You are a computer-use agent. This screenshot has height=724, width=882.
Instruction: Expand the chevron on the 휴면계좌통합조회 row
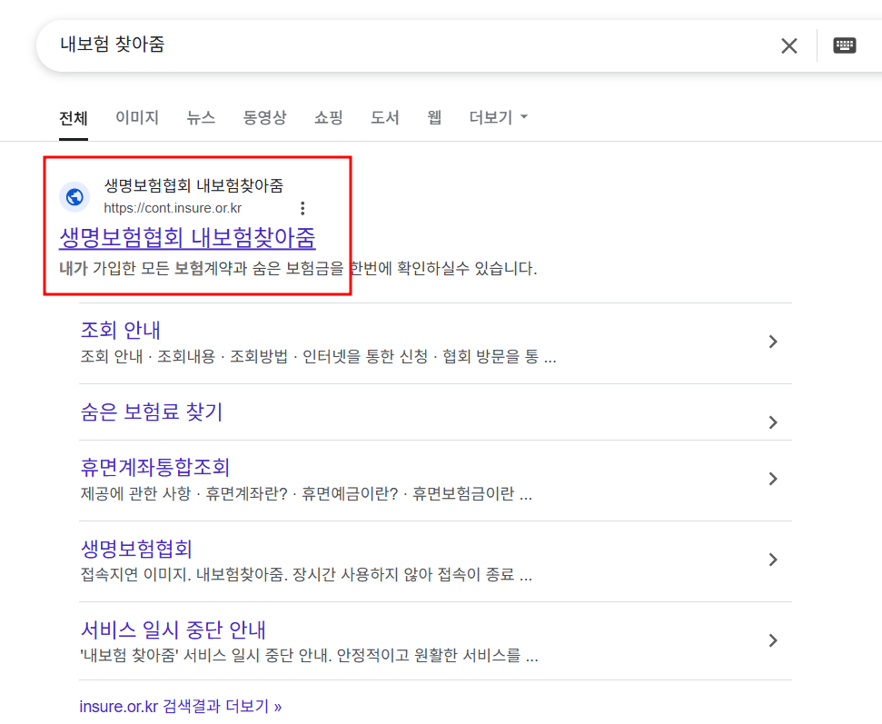tap(773, 479)
